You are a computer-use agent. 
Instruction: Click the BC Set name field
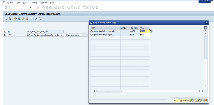(x=45, y=32)
